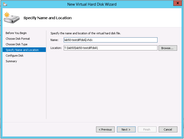
Task: Click the wizard icon in the title bar
Action: [5, 4]
